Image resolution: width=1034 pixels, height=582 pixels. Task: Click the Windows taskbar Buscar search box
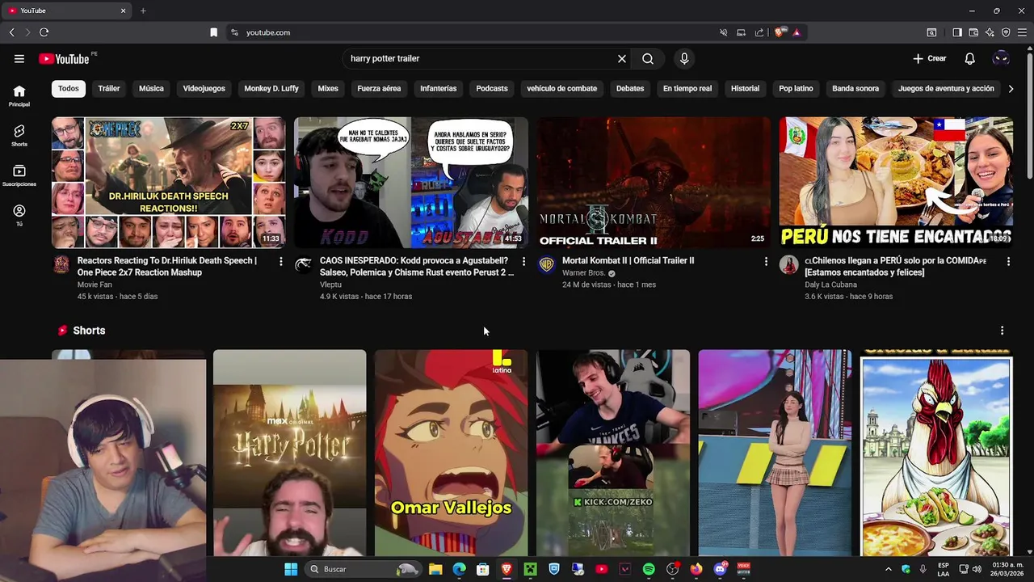[364, 569]
